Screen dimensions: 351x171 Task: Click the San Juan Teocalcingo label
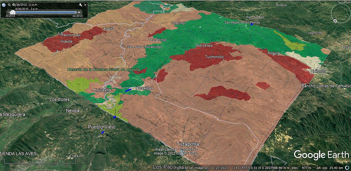coord(144,47)
